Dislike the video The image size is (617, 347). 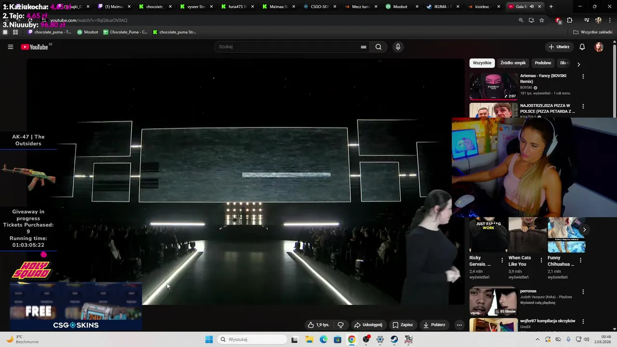[x=340, y=325]
